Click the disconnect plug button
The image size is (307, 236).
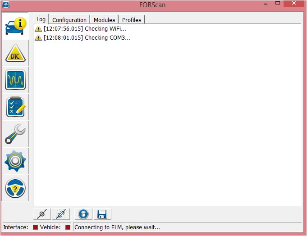pos(61,214)
